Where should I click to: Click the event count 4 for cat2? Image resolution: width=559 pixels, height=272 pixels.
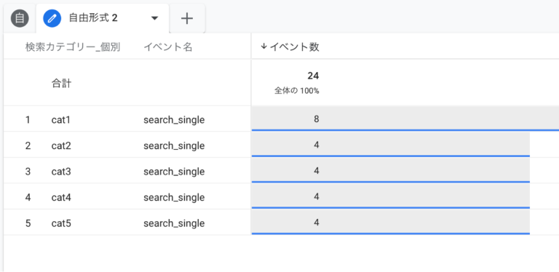(316, 145)
